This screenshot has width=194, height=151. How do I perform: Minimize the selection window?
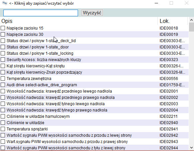(x=156, y=3)
